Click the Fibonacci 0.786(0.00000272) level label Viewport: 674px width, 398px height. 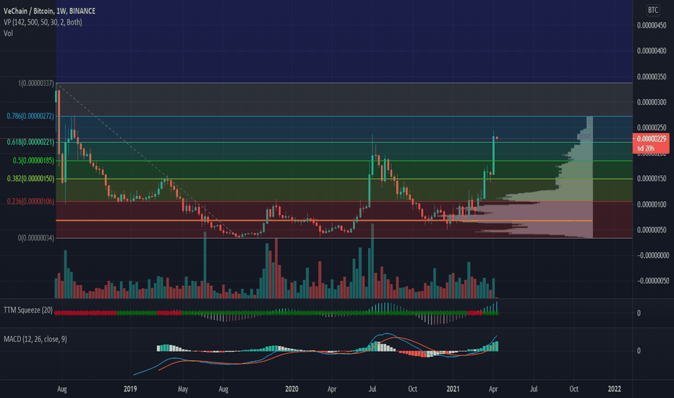coord(30,117)
